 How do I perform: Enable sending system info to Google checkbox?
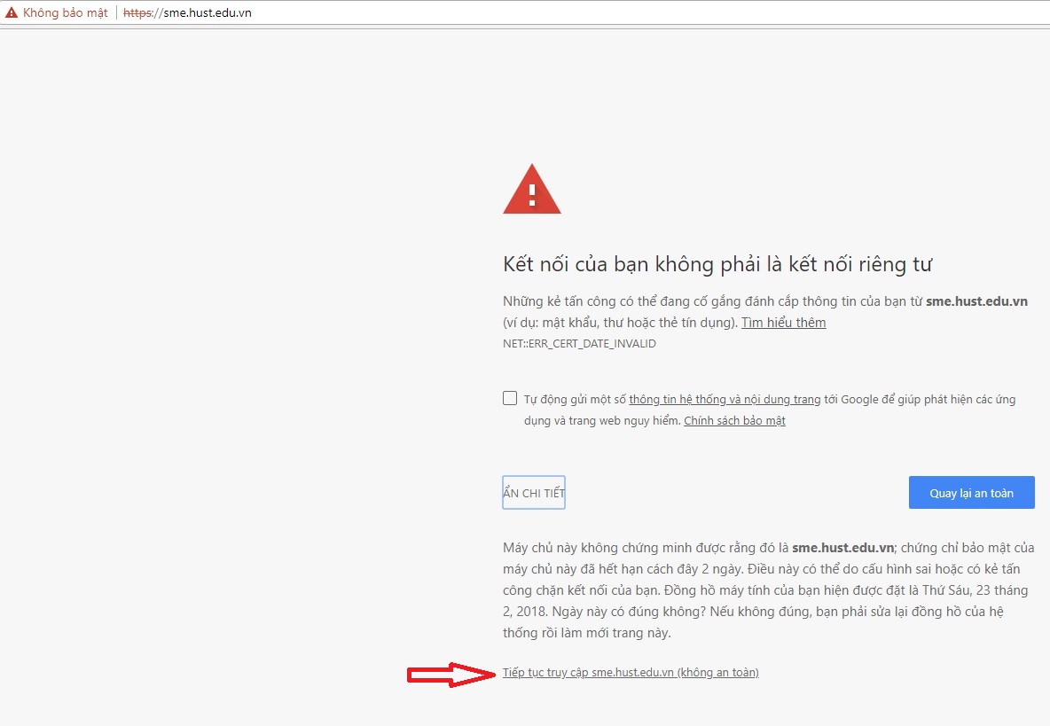tap(510, 398)
